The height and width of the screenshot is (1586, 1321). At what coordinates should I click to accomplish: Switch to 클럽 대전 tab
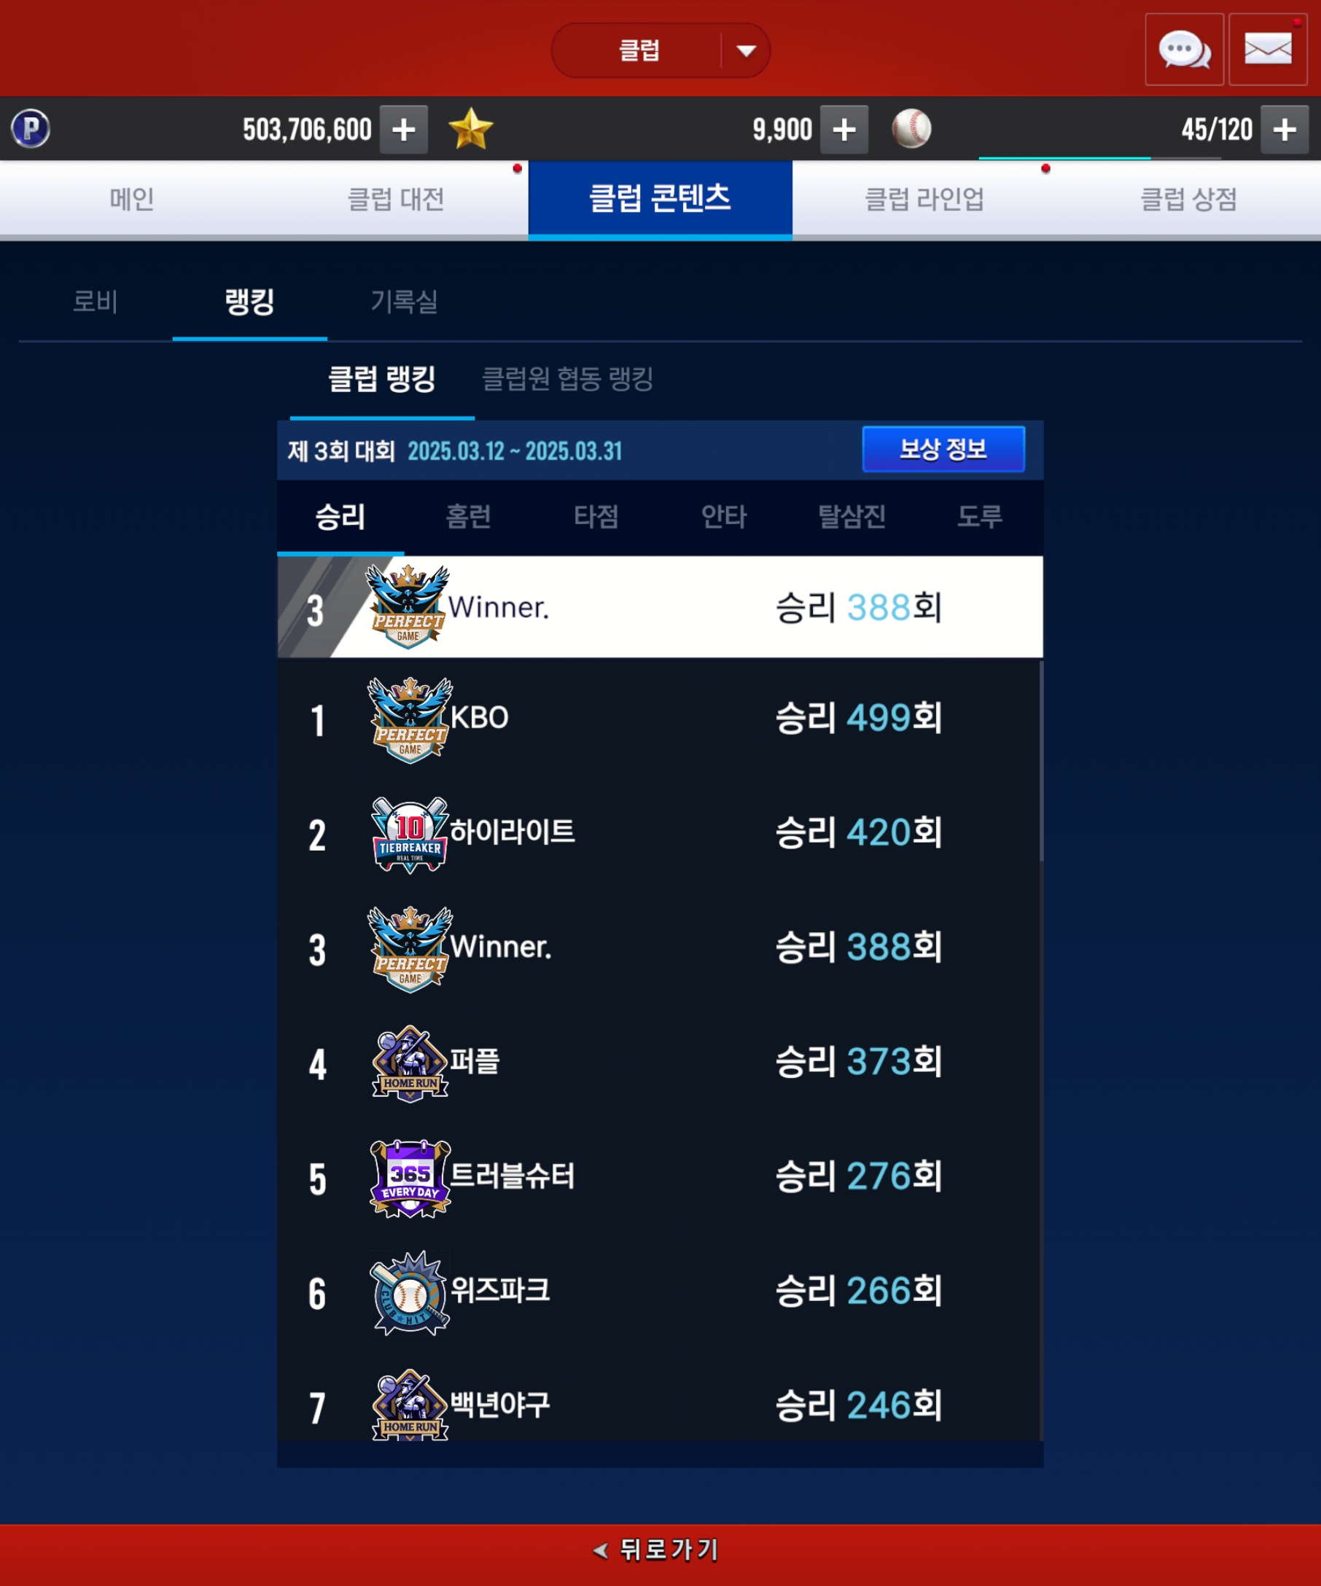pyautogui.click(x=396, y=200)
